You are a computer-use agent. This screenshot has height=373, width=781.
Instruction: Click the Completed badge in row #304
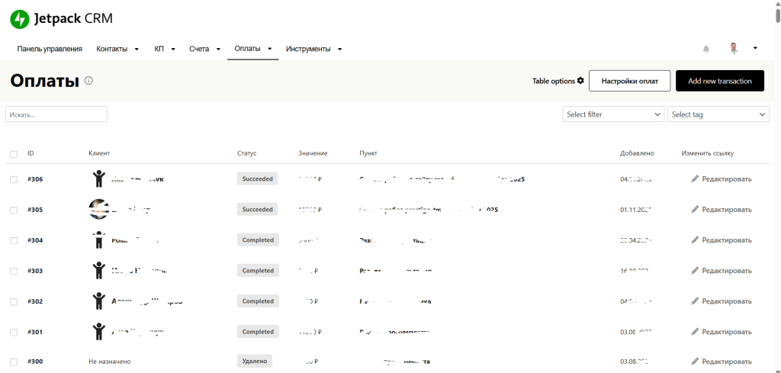click(x=258, y=240)
